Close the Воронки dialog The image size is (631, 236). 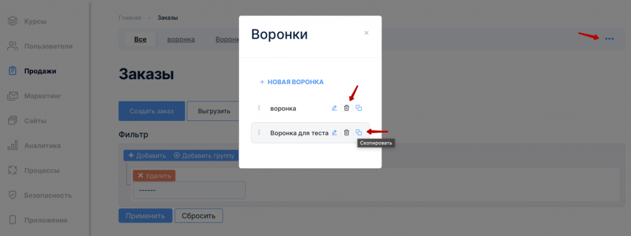click(366, 33)
